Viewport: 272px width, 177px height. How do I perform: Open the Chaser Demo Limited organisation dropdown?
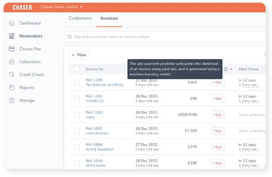click(62, 7)
